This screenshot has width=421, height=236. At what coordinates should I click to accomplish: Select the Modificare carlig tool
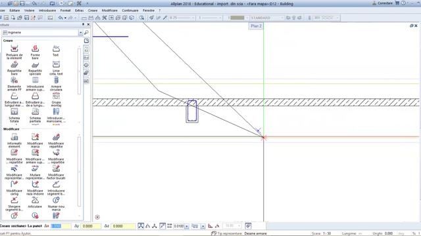14,188
